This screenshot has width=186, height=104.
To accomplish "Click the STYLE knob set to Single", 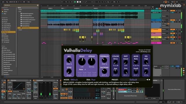I will click(x=69, y=71).
